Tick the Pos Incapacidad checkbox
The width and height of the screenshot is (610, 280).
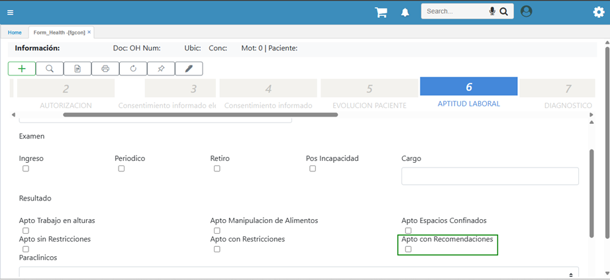click(x=313, y=169)
